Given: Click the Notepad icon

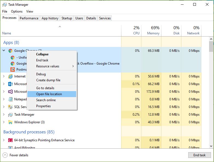Looking at the screenshot, I should [10, 99].
